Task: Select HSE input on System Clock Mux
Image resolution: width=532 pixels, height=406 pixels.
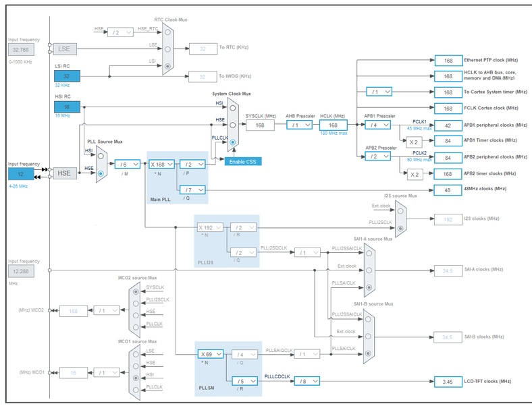Action: click(x=232, y=125)
